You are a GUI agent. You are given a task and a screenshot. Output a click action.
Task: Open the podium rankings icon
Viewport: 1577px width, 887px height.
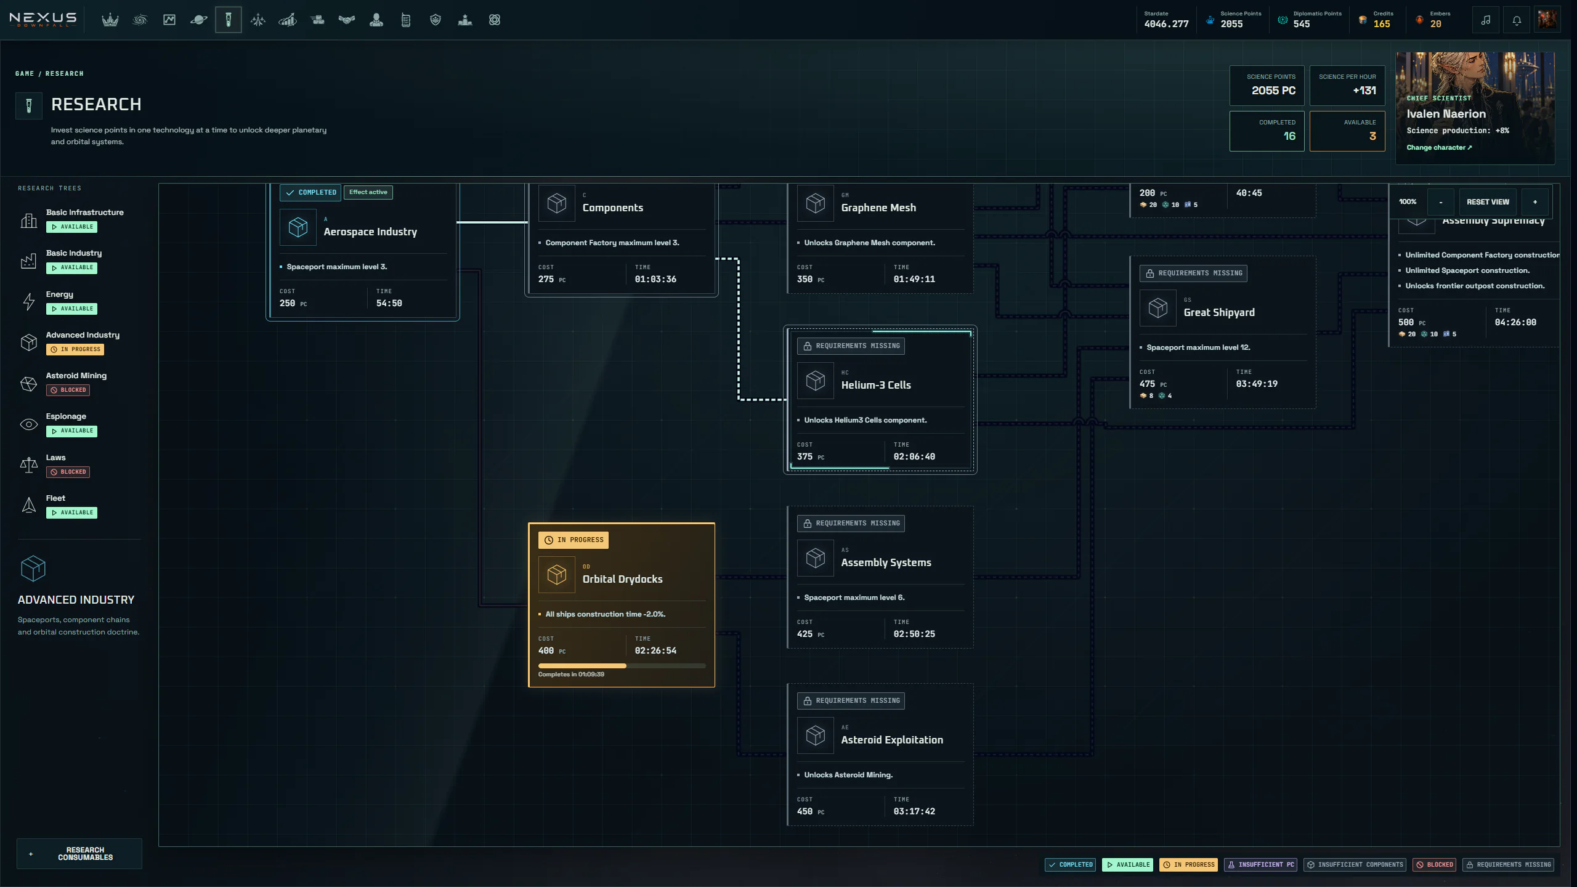[465, 20]
